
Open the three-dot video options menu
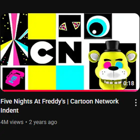click(x=136, y=102)
